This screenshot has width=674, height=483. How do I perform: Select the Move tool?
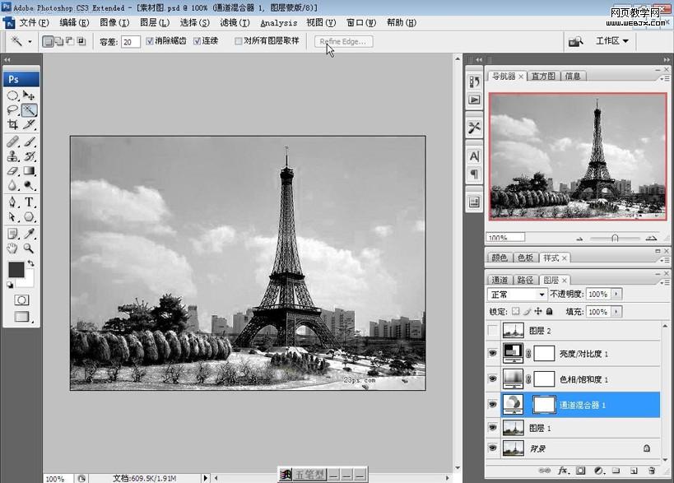point(29,95)
